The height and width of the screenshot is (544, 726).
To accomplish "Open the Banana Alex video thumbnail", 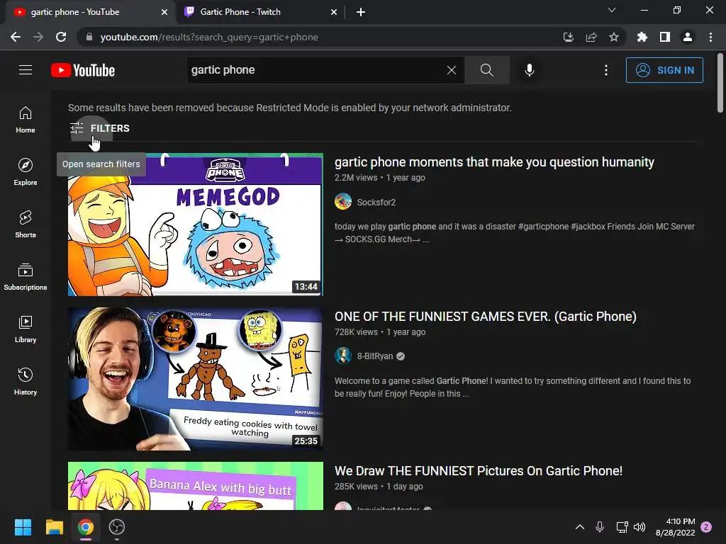I will point(196,486).
